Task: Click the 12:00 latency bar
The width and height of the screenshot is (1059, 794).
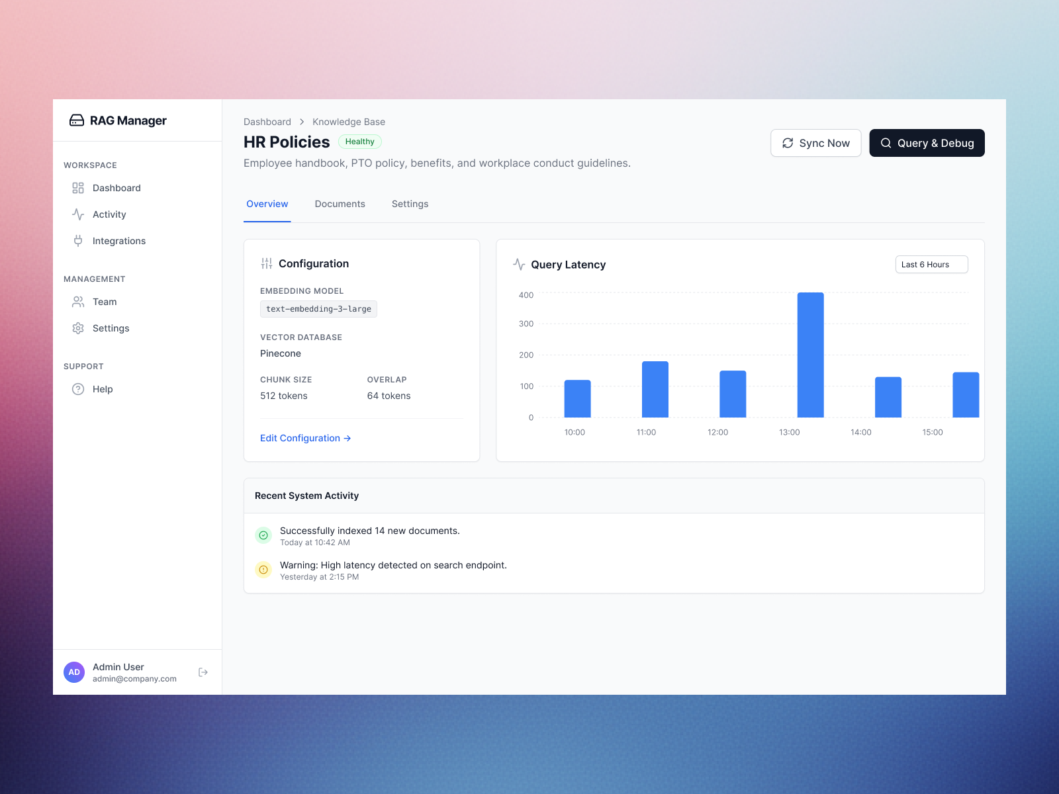Action: tap(733, 394)
